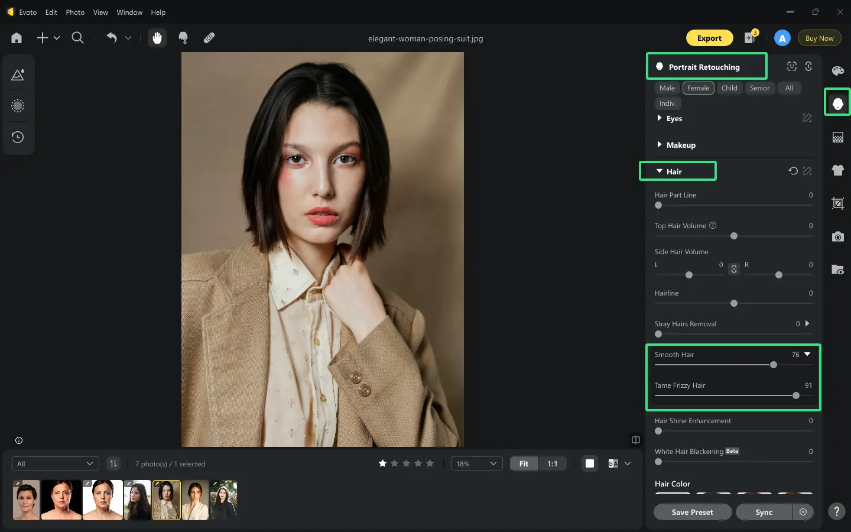
Task: Open the Crop and transform panel
Action: [x=837, y=203]
